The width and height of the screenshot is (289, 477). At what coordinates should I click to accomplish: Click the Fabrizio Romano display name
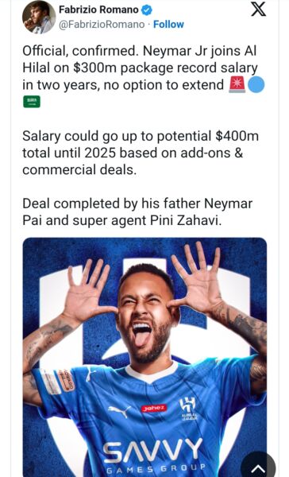click(x=98, y=10)
